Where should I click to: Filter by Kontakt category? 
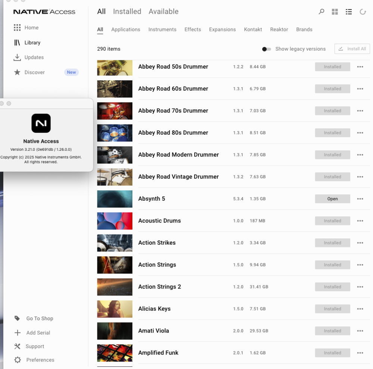coord(253,29)
